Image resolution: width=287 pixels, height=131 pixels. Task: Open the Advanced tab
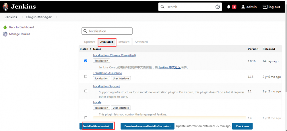point(141,42)
